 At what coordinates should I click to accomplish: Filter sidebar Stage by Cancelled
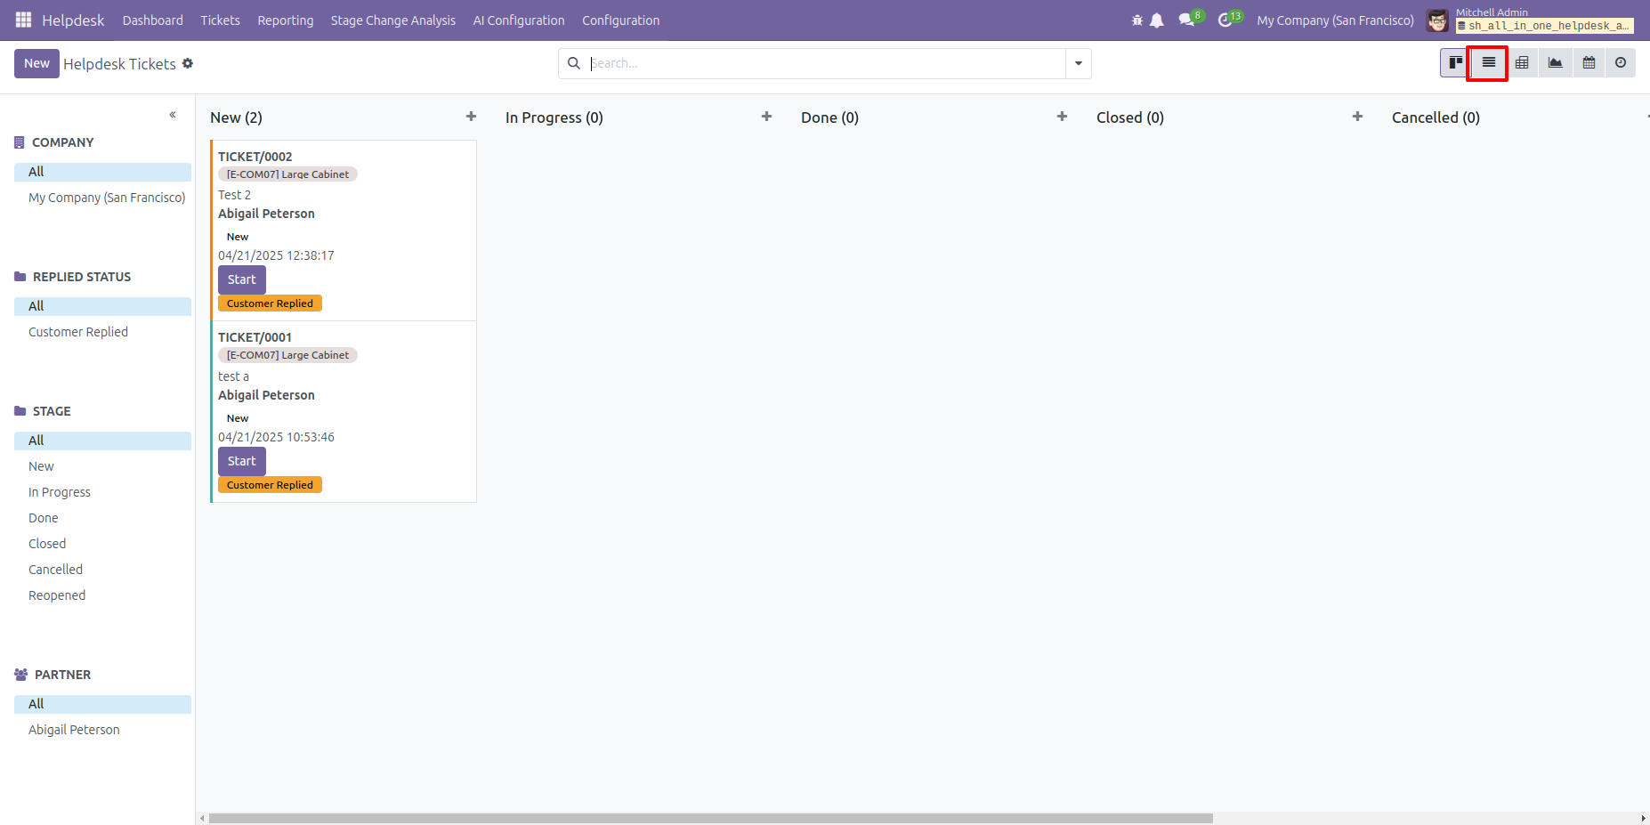click(55, 570)
